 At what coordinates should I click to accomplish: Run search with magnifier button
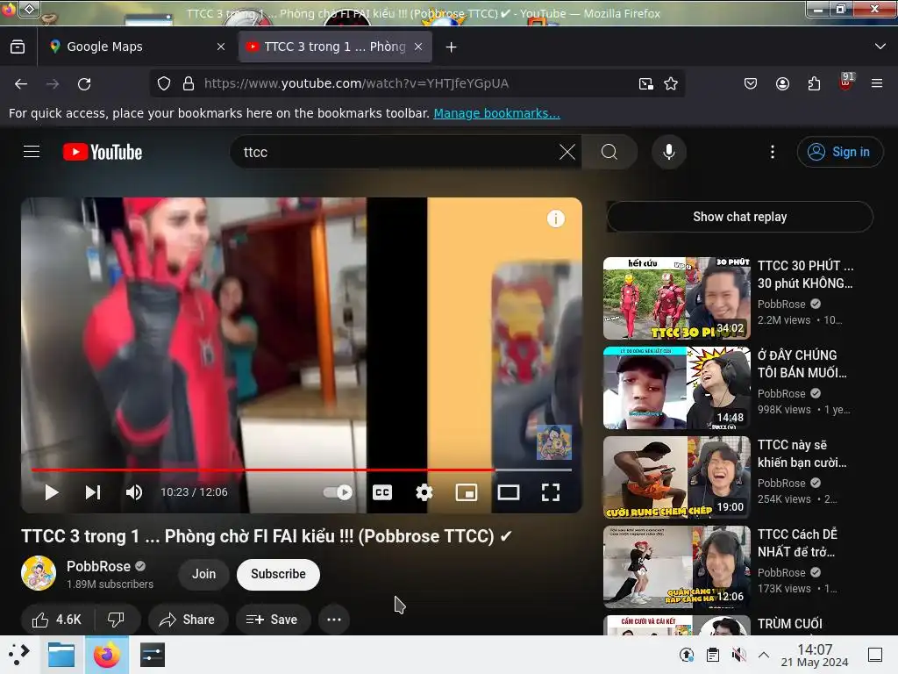tap(609, 152)
